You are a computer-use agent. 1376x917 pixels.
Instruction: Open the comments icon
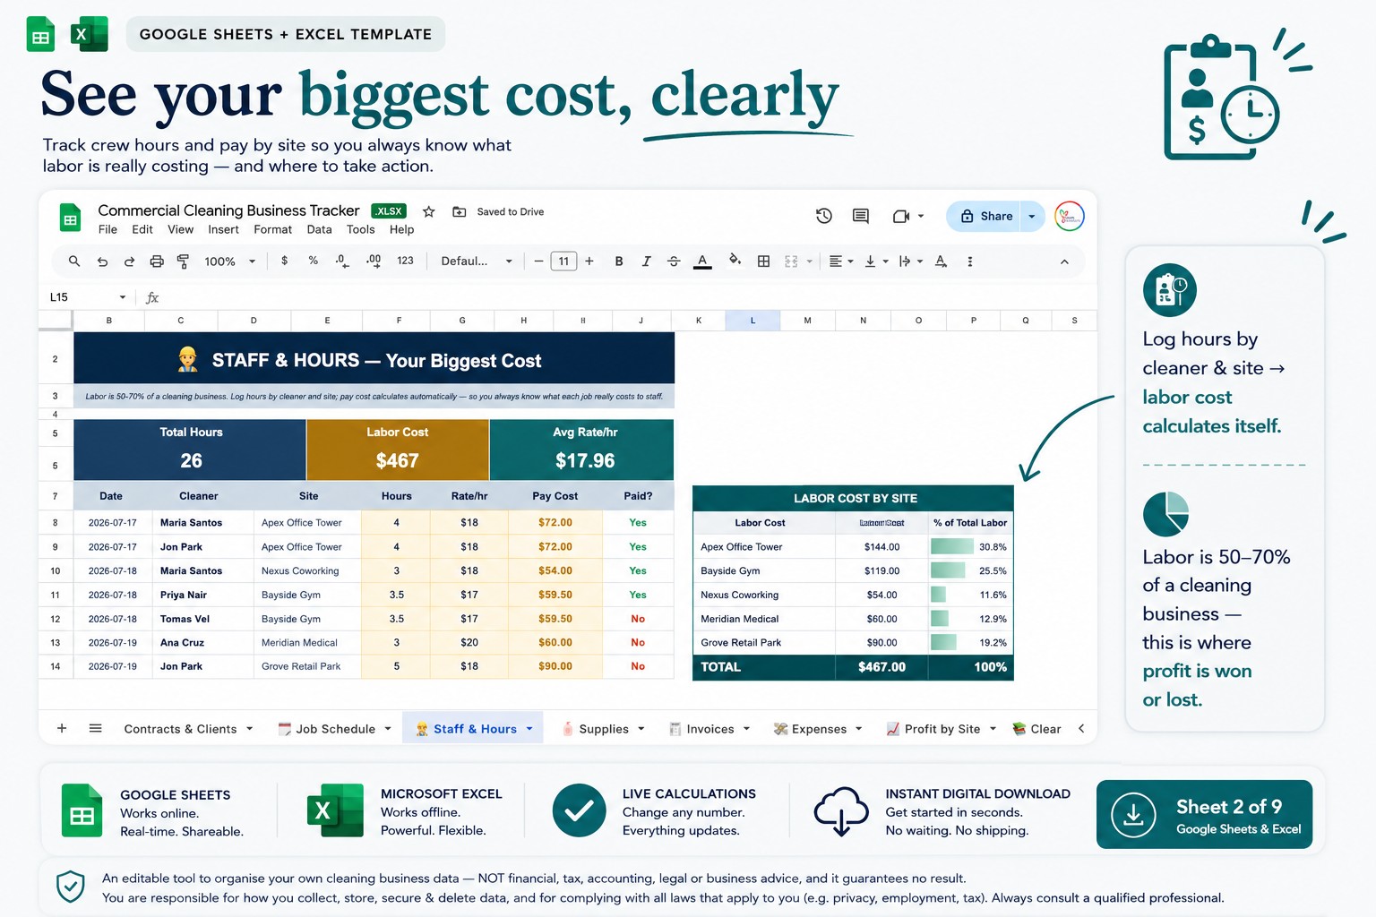click(x=861, y=216)
